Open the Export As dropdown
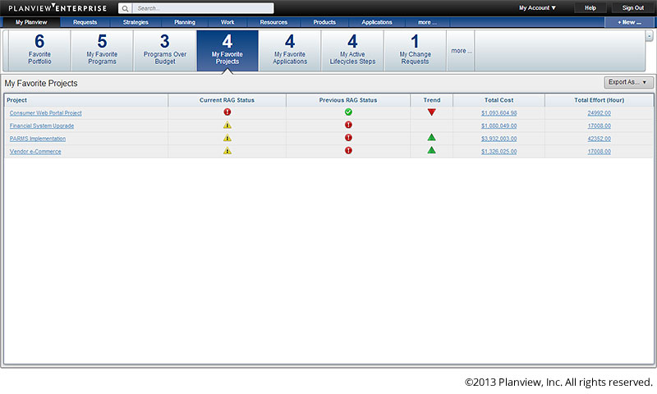The height and width of the screenshot is (394, 657). (628, 82)
